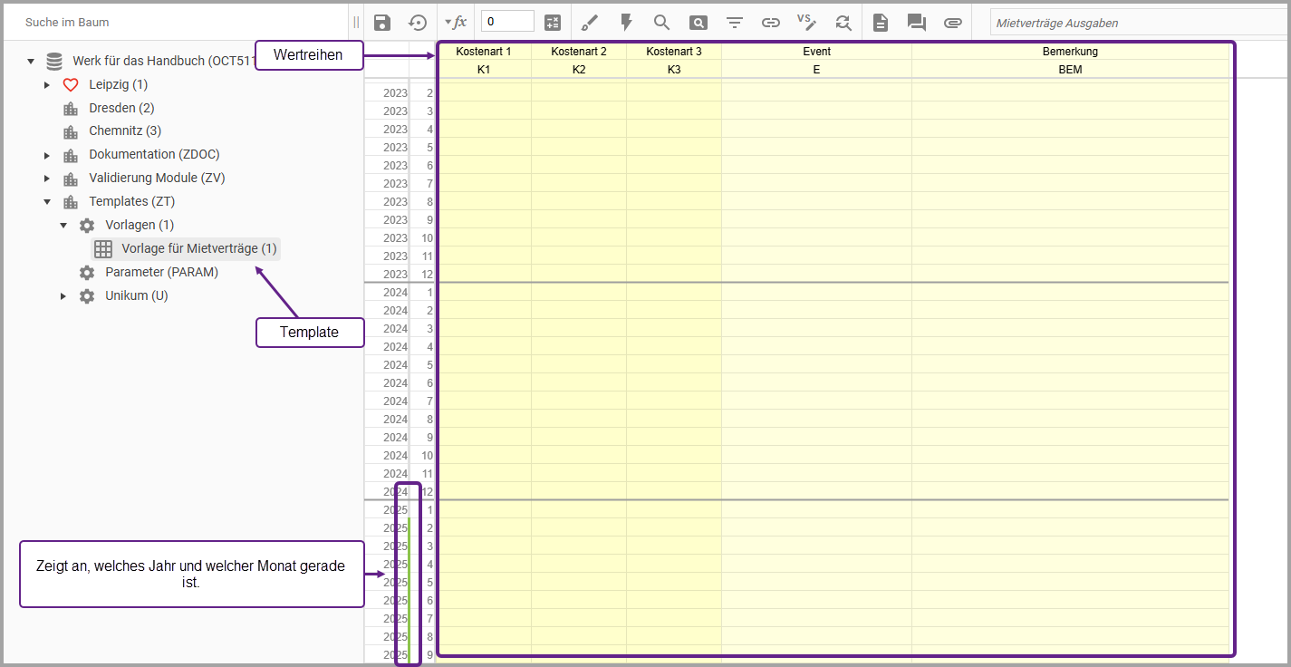Select the chain link icon
The image size is (1291, 667).
(x=771, y=22)
